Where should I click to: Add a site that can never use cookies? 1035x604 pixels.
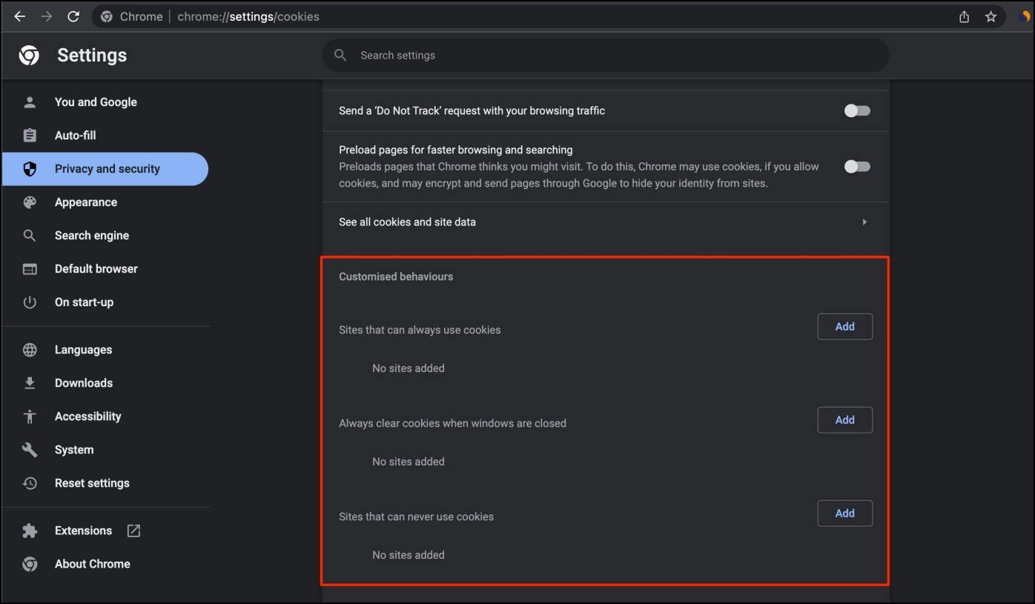[x=845, y=514]
